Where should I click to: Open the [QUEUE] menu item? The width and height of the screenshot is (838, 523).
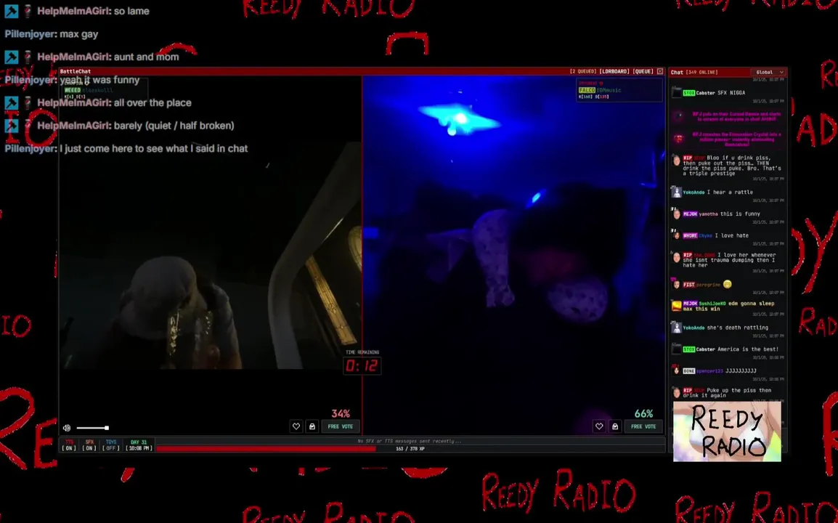pos(643,71)
